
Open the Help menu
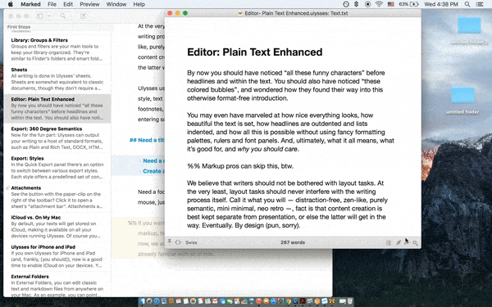(x=139, y=4)
